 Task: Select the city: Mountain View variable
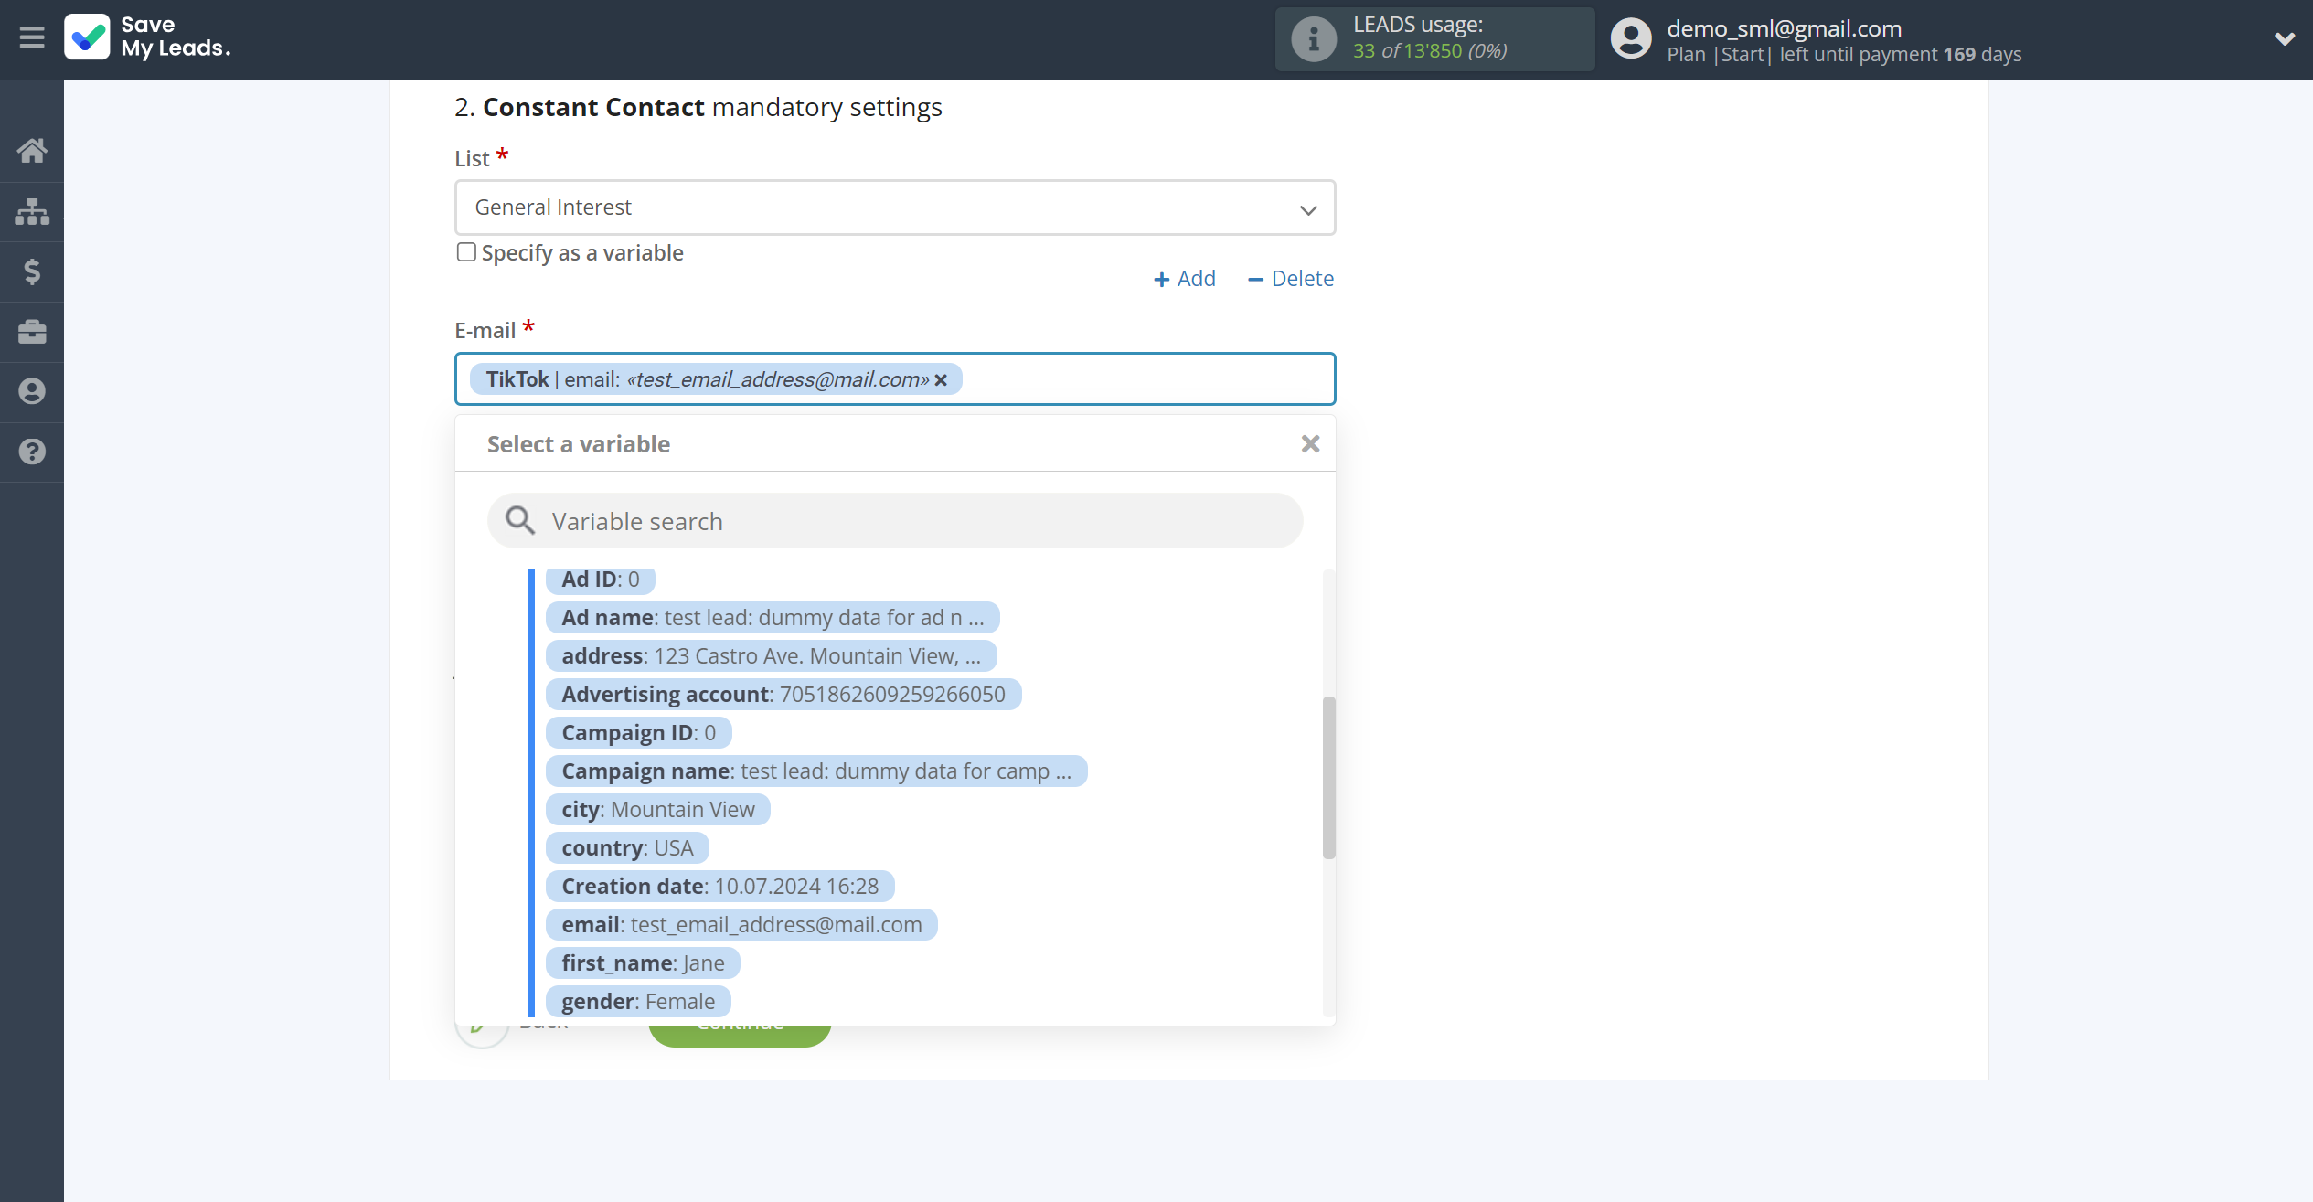tap(658, 810)
